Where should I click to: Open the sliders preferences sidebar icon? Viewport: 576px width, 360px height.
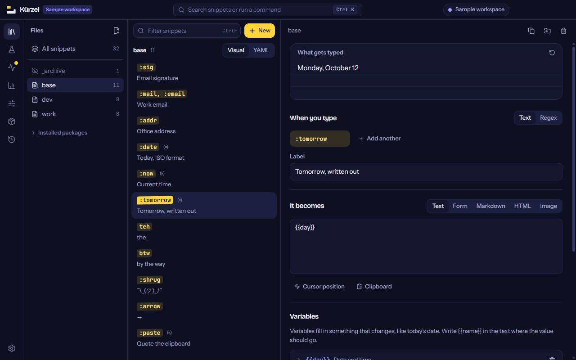12,103
